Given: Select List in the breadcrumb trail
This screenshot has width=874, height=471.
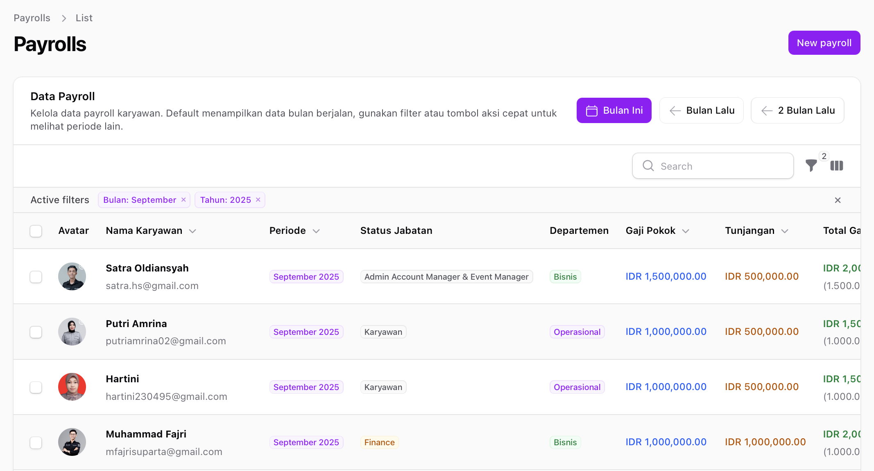Looking at the screenshot, I should point(84,18).
